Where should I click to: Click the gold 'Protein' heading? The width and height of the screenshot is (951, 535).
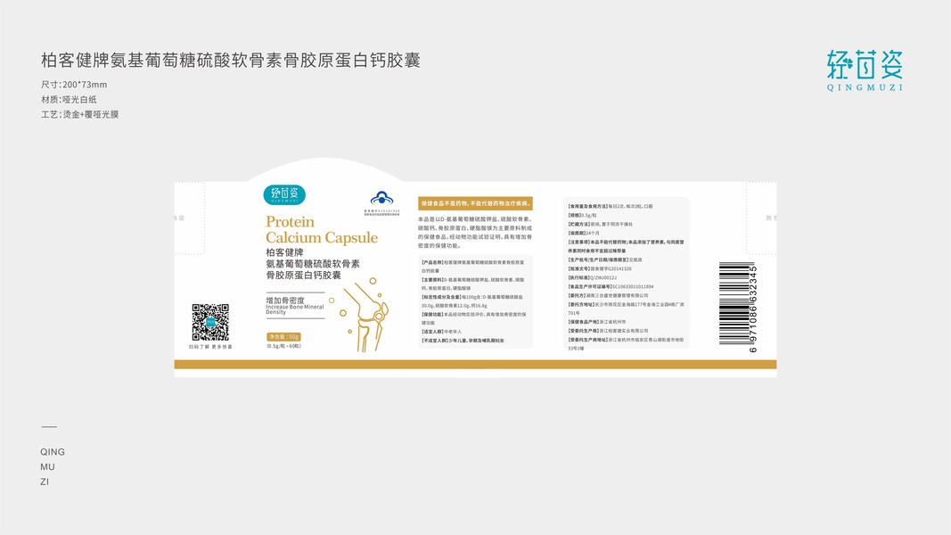(x=290, y=222)
